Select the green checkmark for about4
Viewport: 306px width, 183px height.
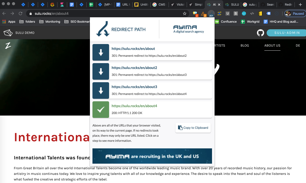pyautogui.click(x=101, y=109)
